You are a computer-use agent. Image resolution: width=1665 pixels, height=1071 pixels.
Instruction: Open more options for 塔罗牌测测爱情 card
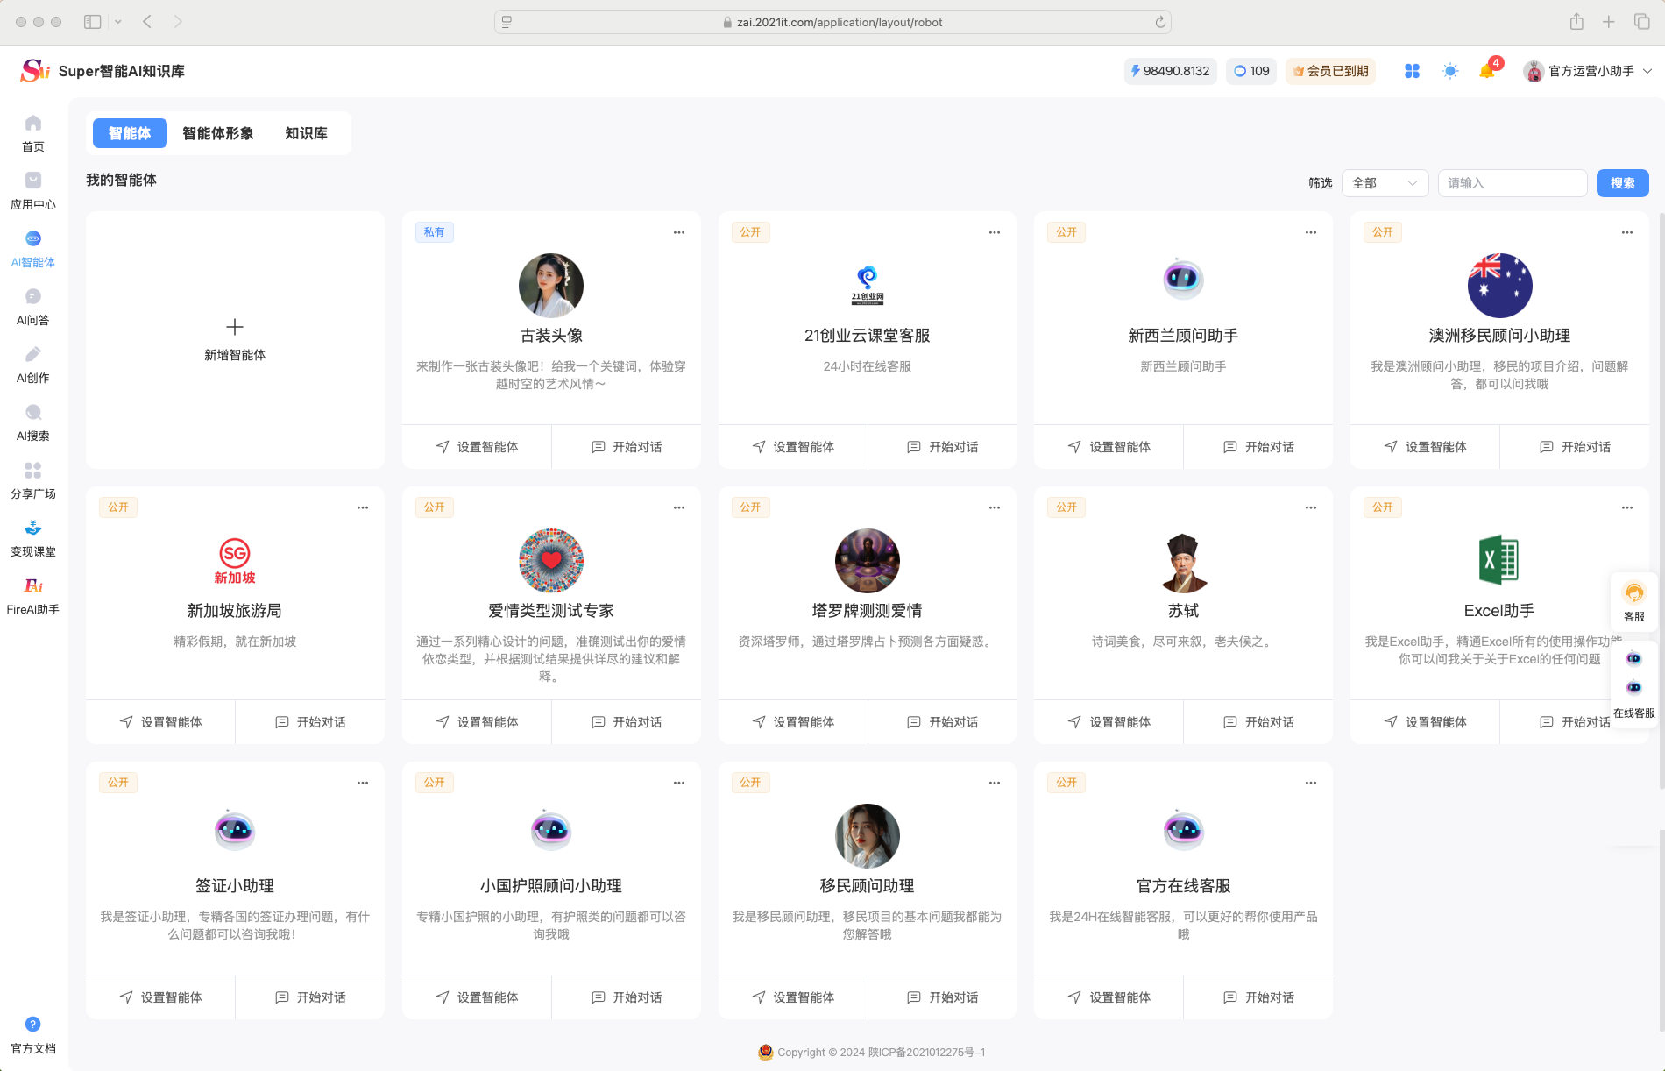point(995,507)
